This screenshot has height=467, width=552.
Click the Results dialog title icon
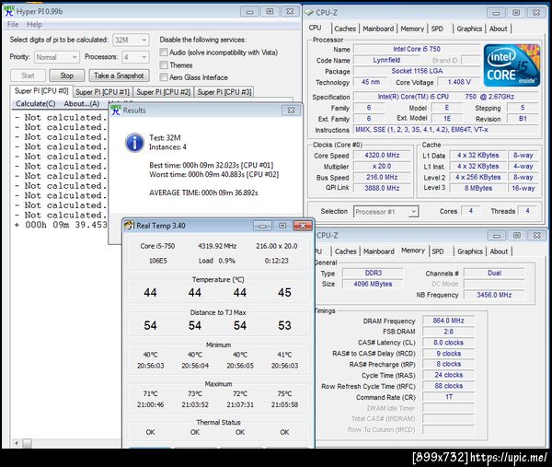[116, 110]
